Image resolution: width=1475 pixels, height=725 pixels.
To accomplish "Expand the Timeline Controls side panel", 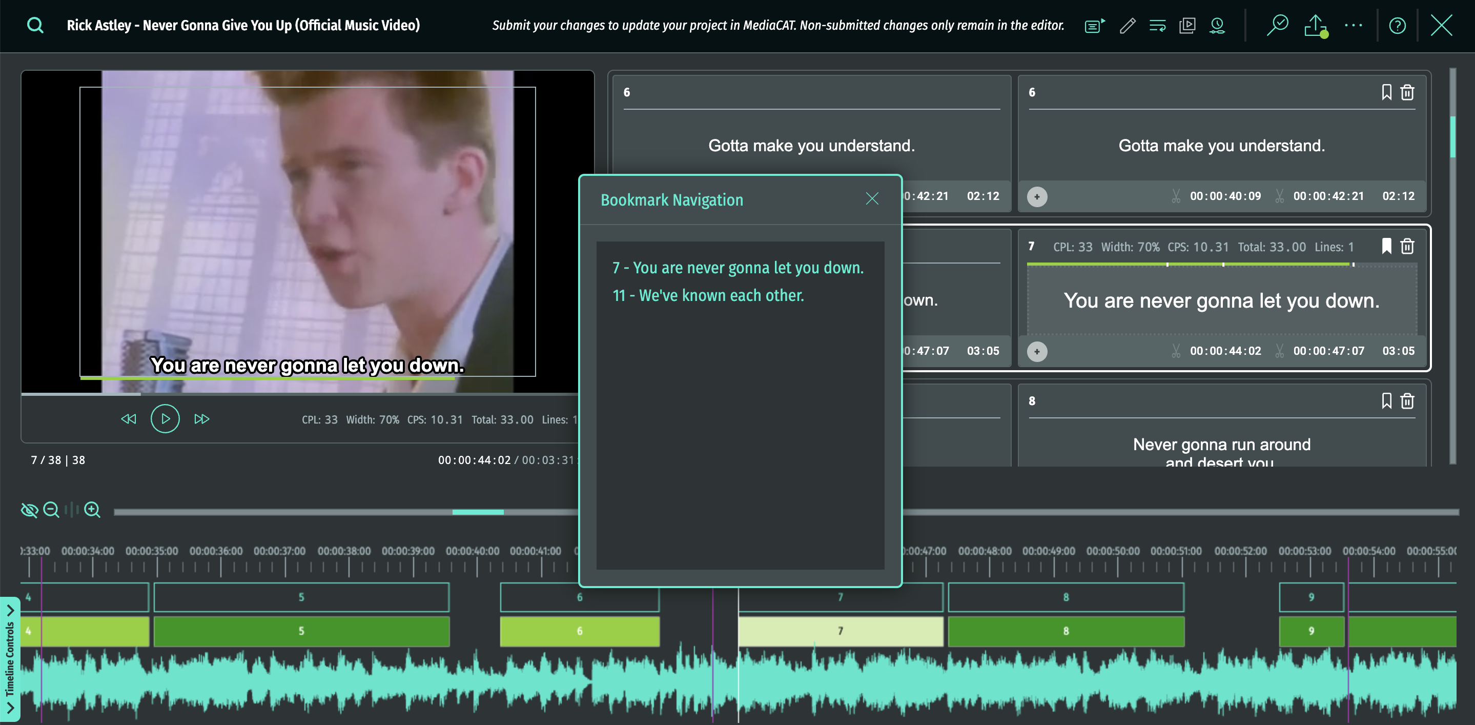I will click(x=10, y=658).
